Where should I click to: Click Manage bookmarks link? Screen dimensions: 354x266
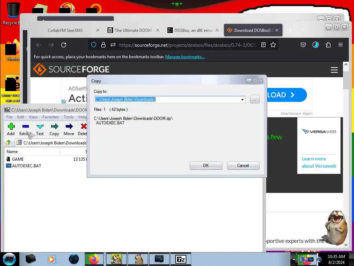[185, 57]
